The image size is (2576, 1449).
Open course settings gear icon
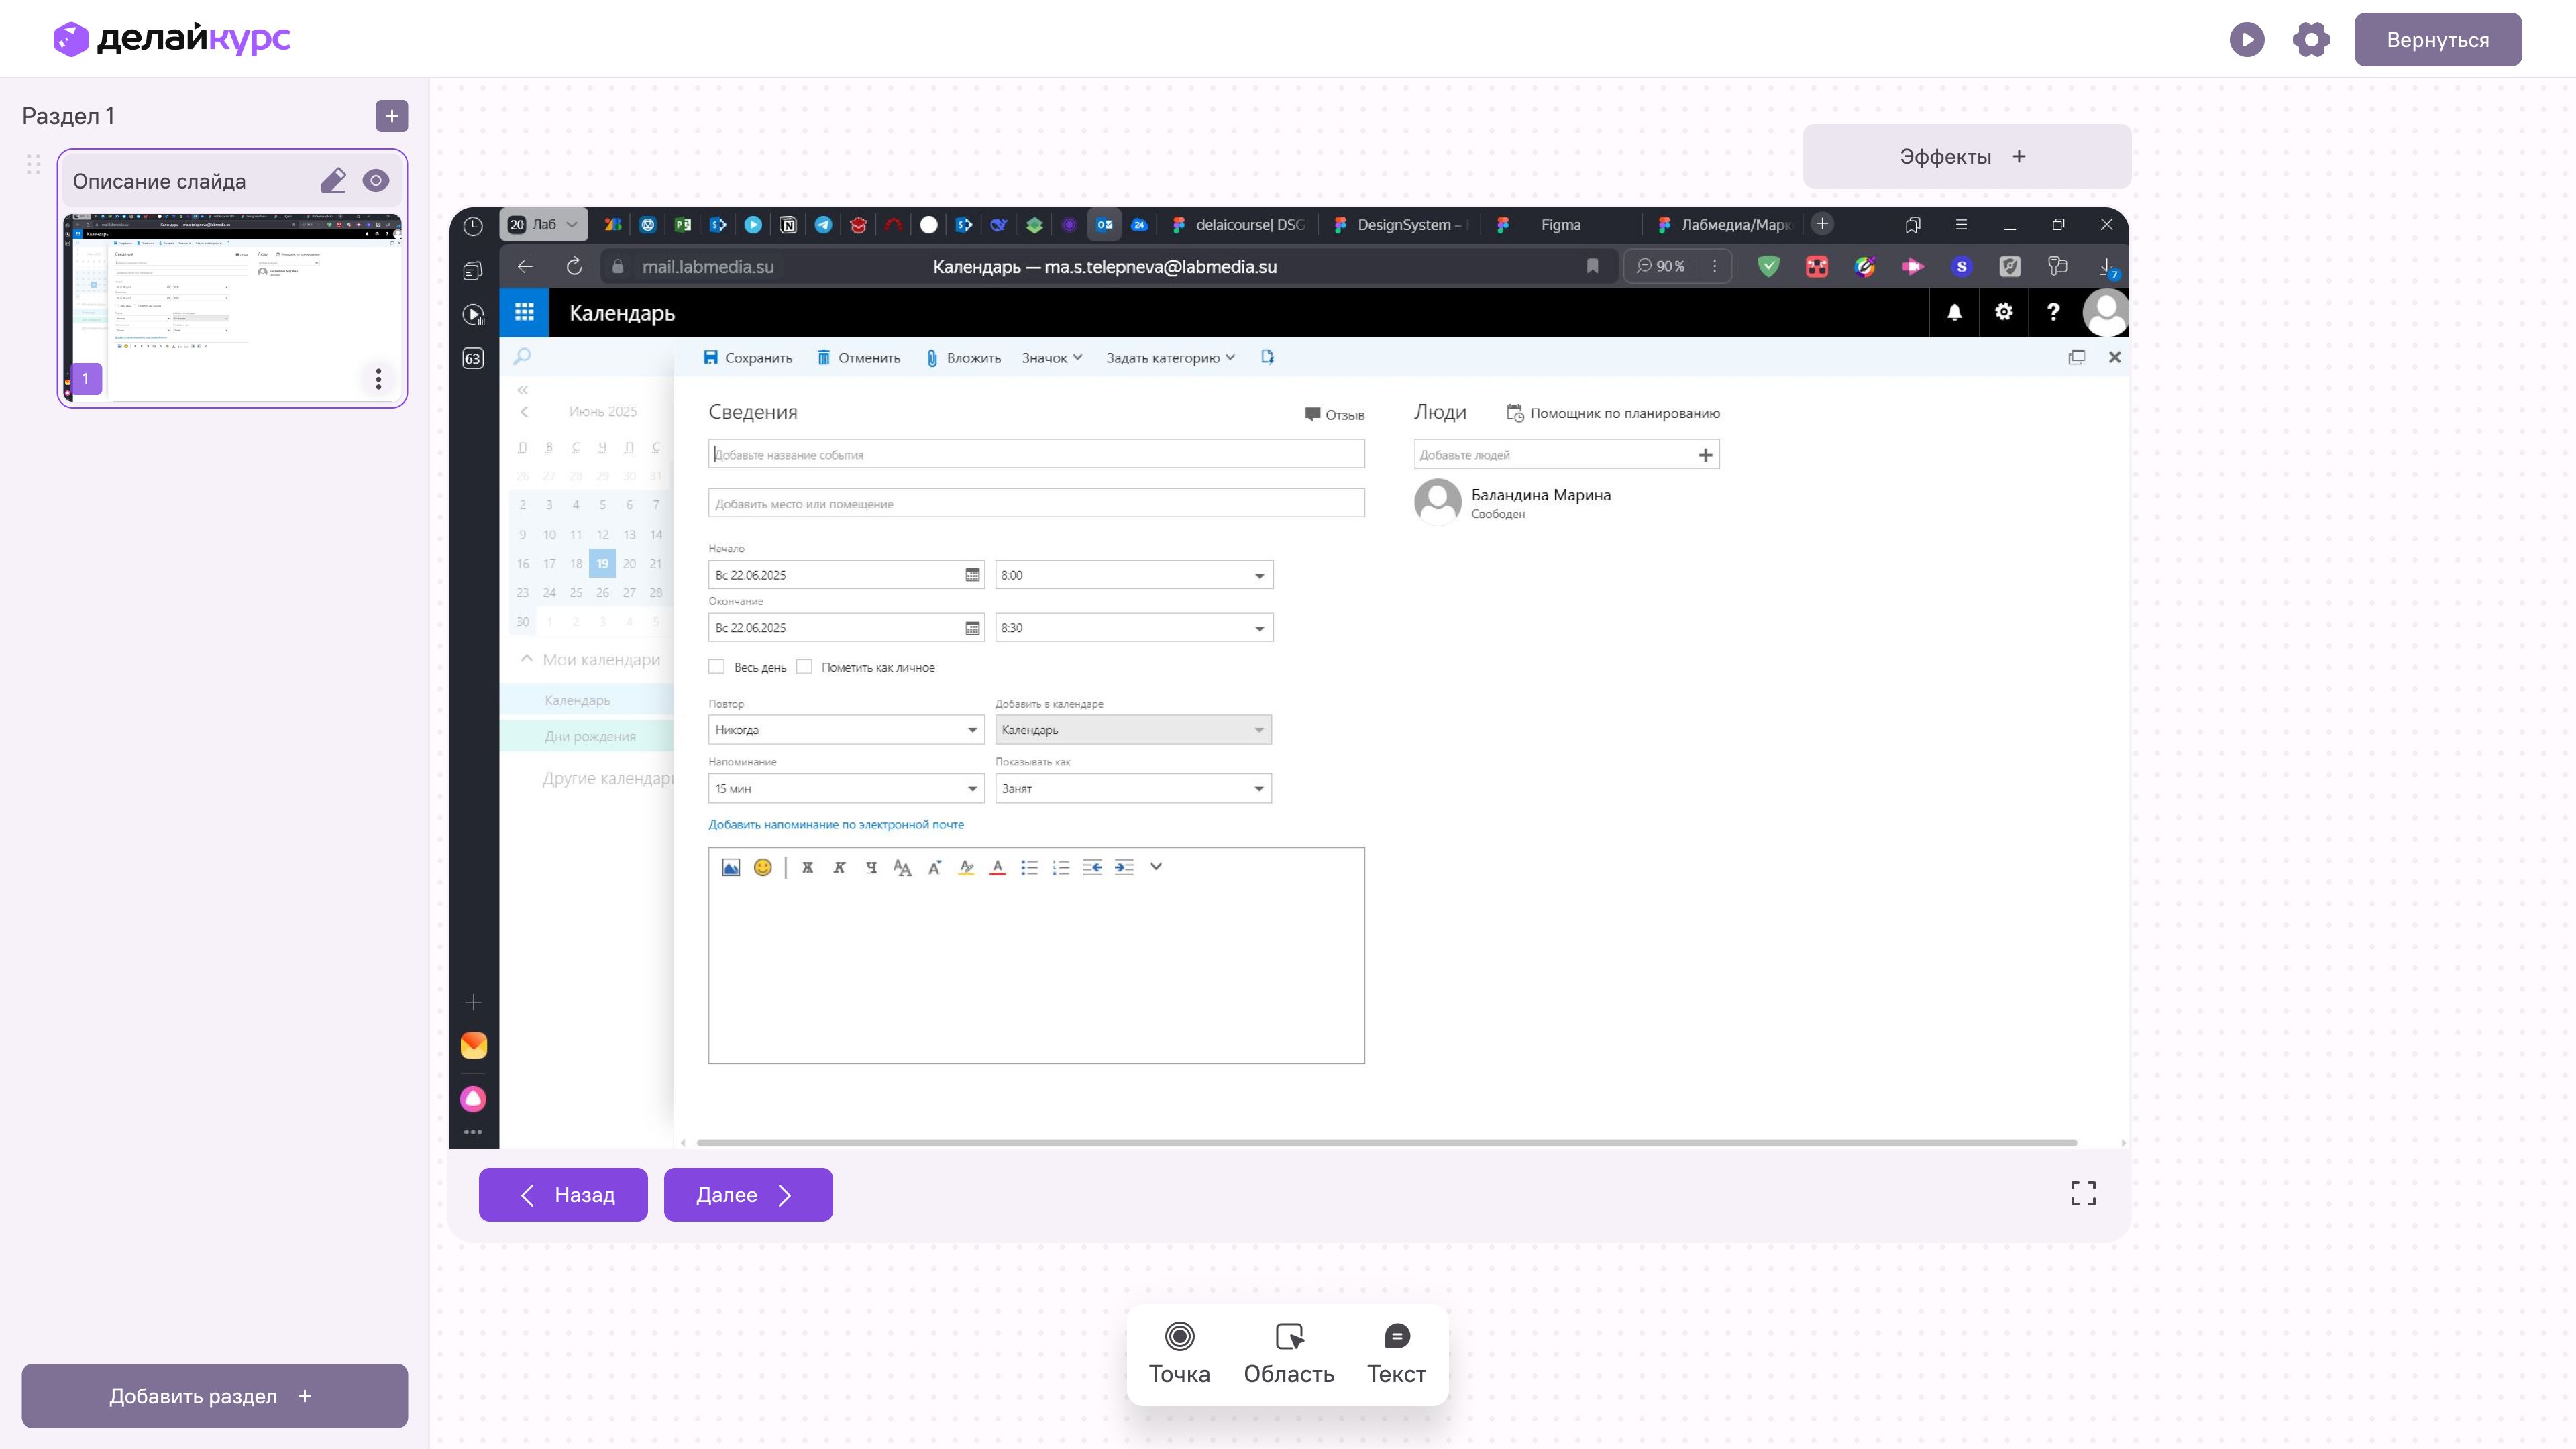2311,40
